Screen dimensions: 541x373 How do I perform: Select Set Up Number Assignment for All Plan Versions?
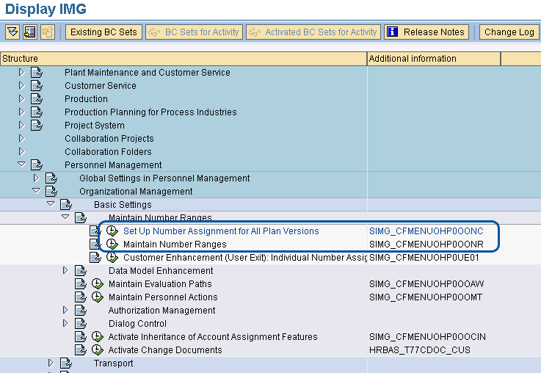coord(221,231)
